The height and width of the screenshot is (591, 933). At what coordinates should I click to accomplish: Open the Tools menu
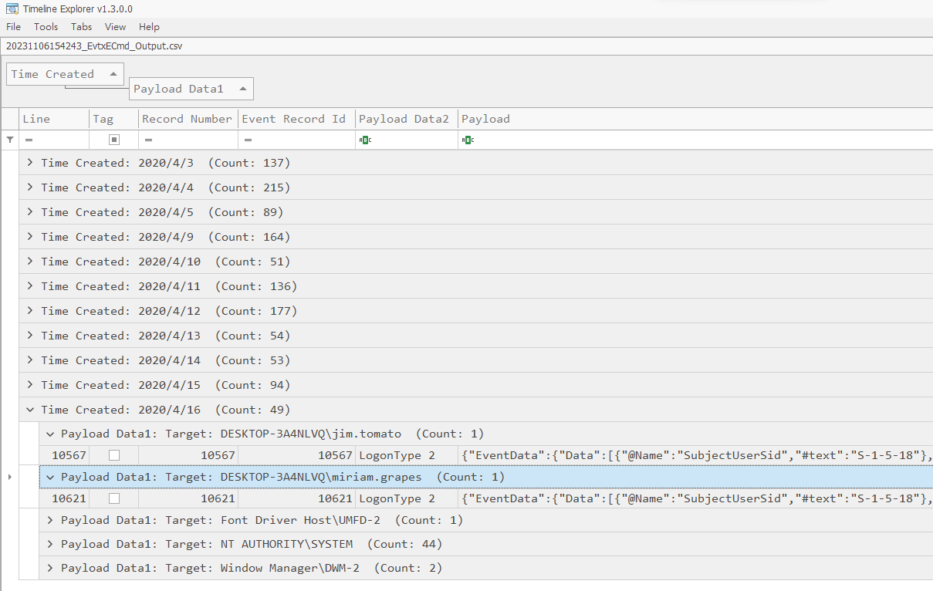(x=46, y=27)
